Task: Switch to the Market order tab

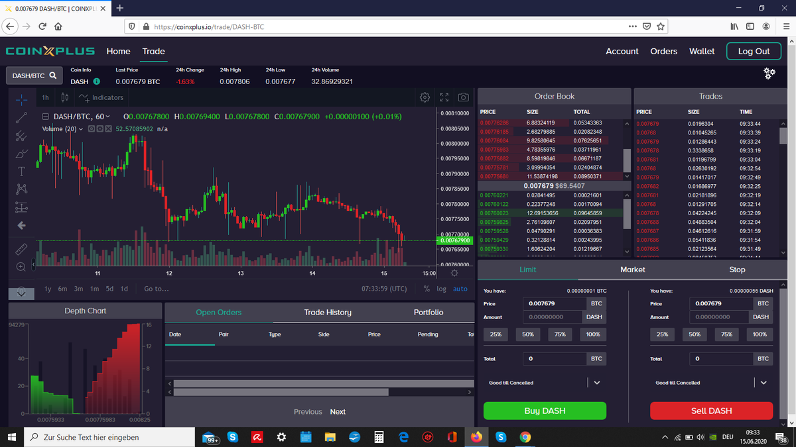Action: click(x=632, y=270)
